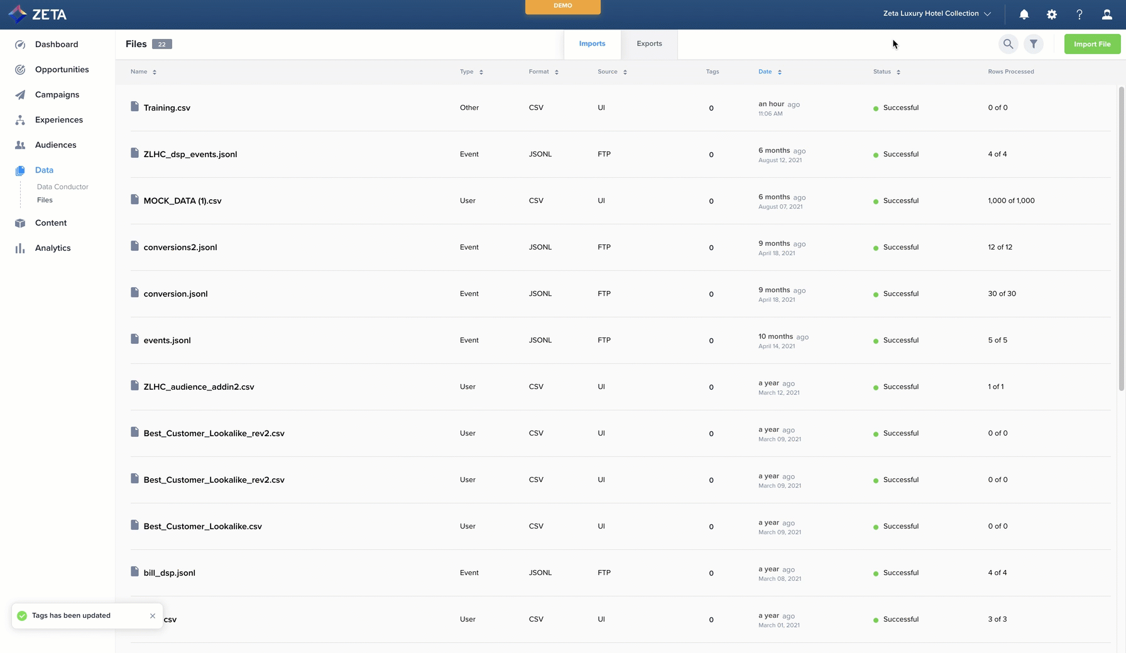Open the ZLHC_dsp_events.jsonl file
Viewport: 1126px width, 653px height.
click(x=190, y=155)
